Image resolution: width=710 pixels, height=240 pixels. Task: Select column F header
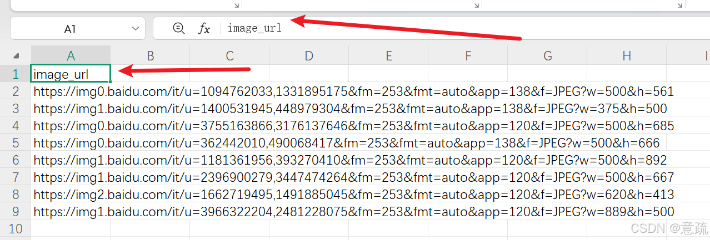pyautogui.click(x=468, y=55)
